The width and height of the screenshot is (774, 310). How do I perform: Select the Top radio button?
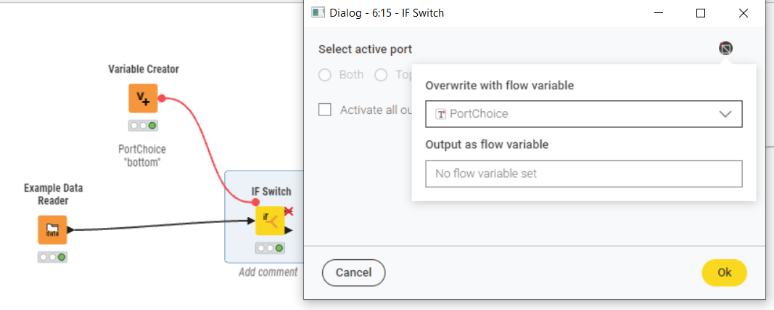tap(381, 75)
